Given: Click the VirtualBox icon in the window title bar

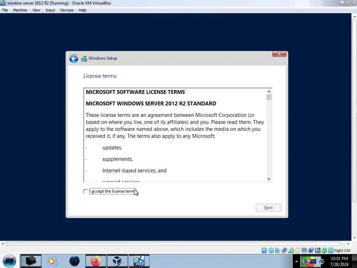Looking at the screenshot, I should [x=3, y=3].
